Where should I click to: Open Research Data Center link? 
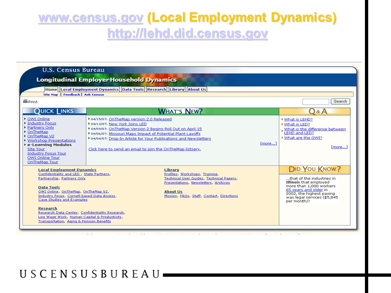point(58,212)
